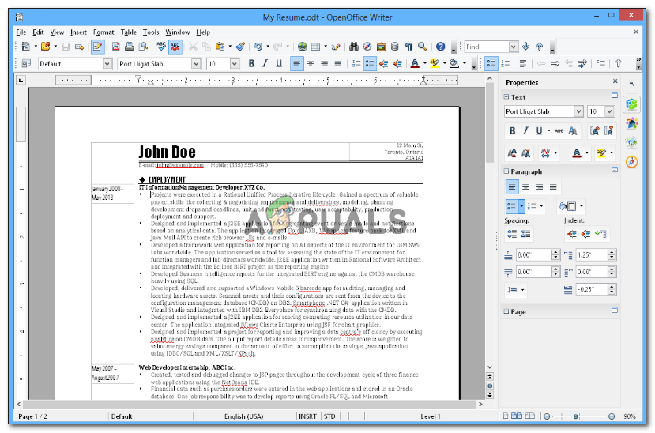Click the New document icon
Image resolution: width=655 pixels, height=433 pixels.
pos(26,47)
